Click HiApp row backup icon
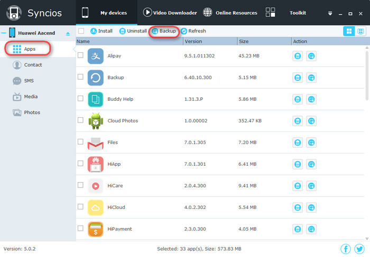 pyautogui.click(x=311, y=164)
